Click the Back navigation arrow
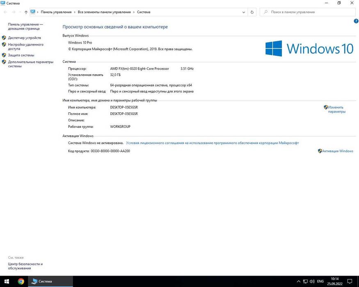359x287 pixels. (5, 12)
